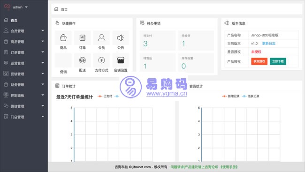The width and height of the screenshot is (305, 172).
Task: Toggle the 活跃记录 series in member chart
Action: [251, 96]
